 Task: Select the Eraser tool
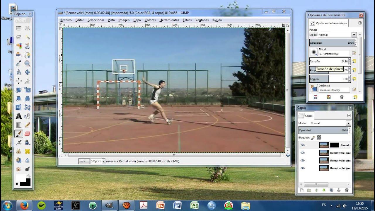pos(27,134)
